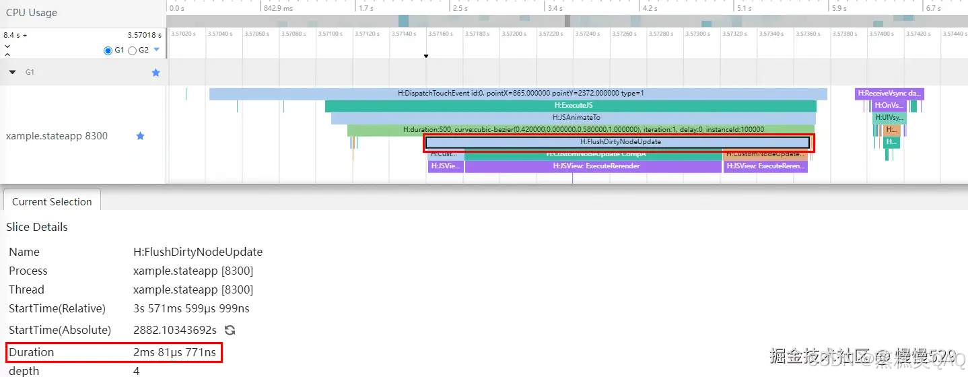The width and height of the screenshot is (968, 377).
Task: Click the Process value xample.stateapp [8300]
Action: point(193,271)
